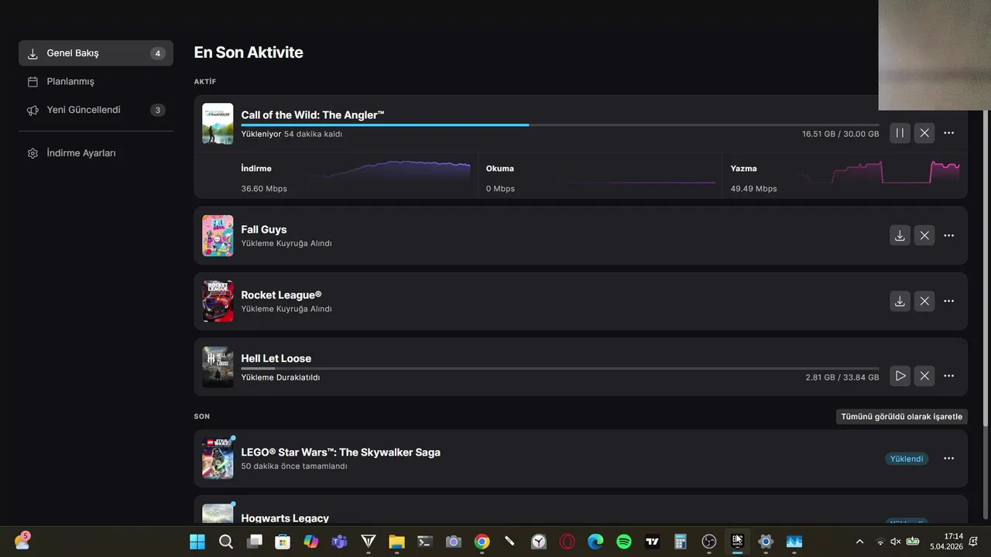
Task: Click the 16.51 GB / 30.00 GB text
Action: pos(840,134)
